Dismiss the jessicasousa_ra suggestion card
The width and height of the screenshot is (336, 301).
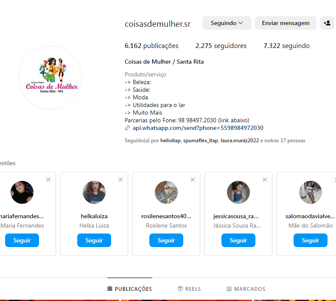tap(265, 180)
